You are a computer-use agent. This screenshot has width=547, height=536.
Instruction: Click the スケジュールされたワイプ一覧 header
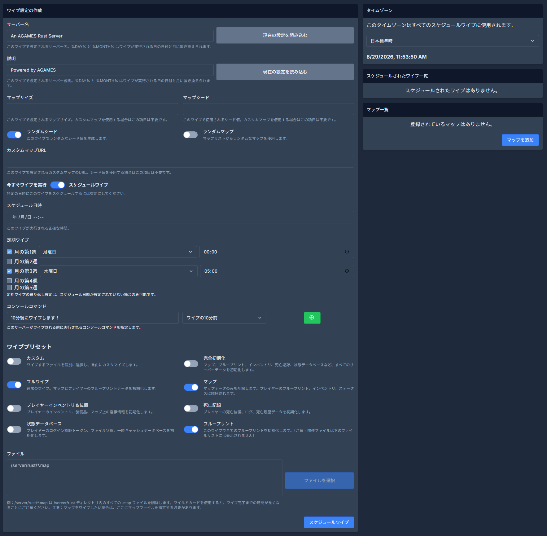pos(453,76)
